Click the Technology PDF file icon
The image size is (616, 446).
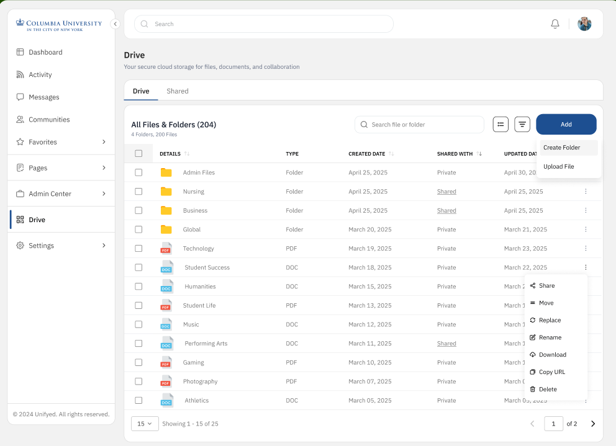(x=166, y=249)
